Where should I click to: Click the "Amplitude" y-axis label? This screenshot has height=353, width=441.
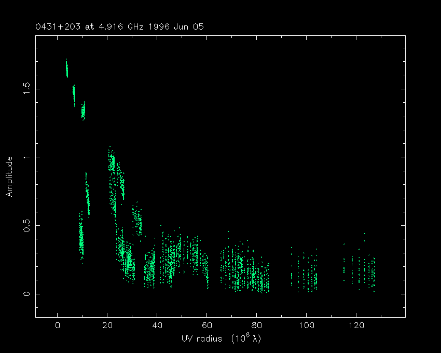(9, 177)
